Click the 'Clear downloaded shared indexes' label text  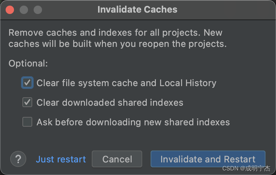click(110, 103)
